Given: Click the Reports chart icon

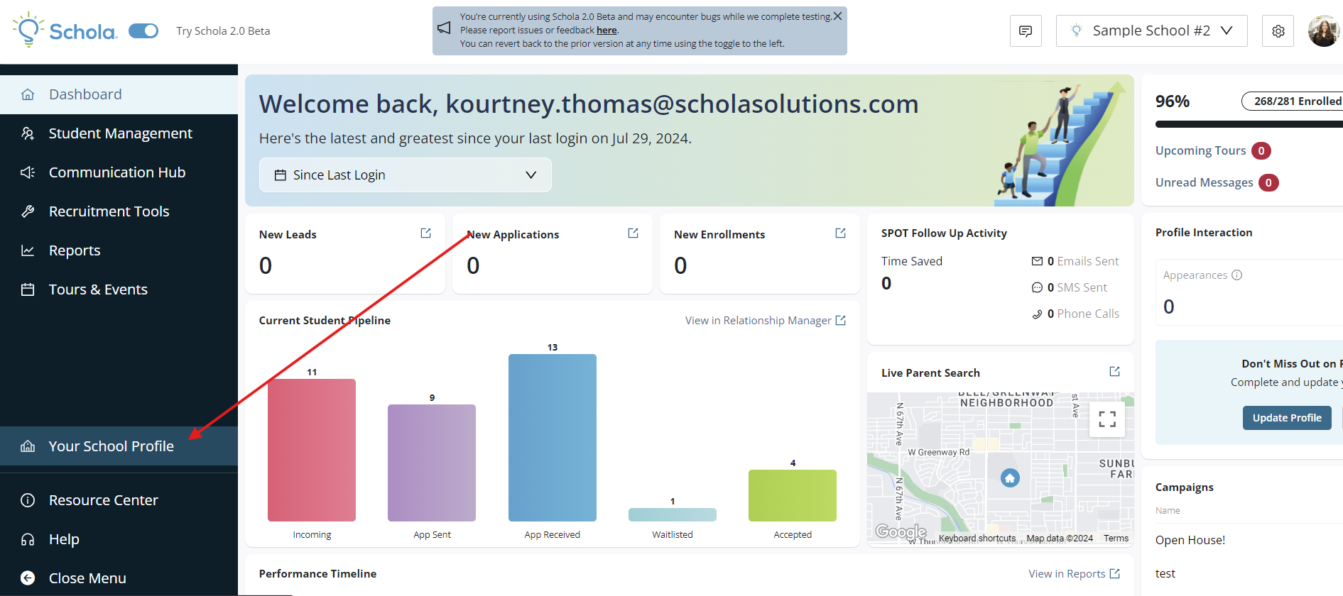Looking at the screenshot, I should tap(28, 250).
